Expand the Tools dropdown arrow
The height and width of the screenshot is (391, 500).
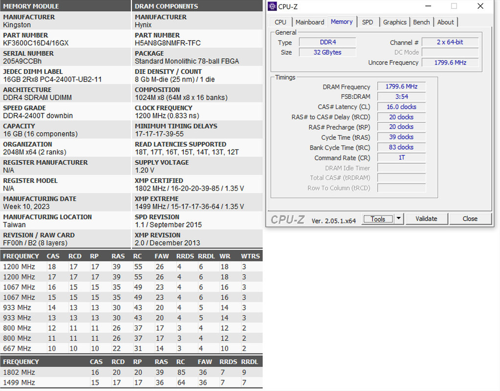[399, 219]
